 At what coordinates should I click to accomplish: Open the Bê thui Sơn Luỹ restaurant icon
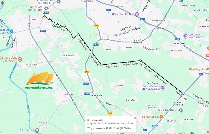point(161,117)
